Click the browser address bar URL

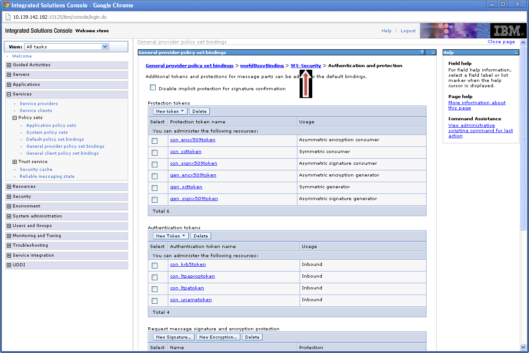tap(60, 17)
